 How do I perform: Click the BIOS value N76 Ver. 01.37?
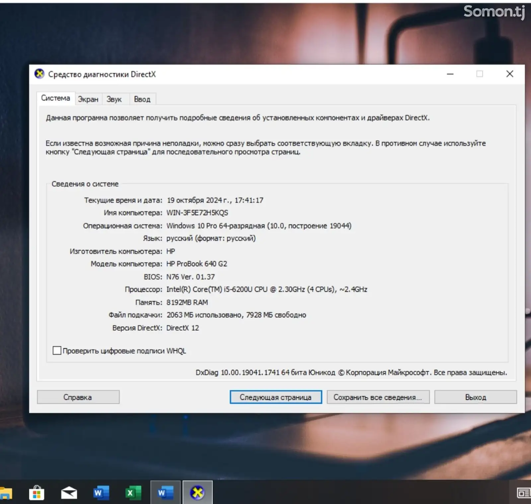(190, 277)
